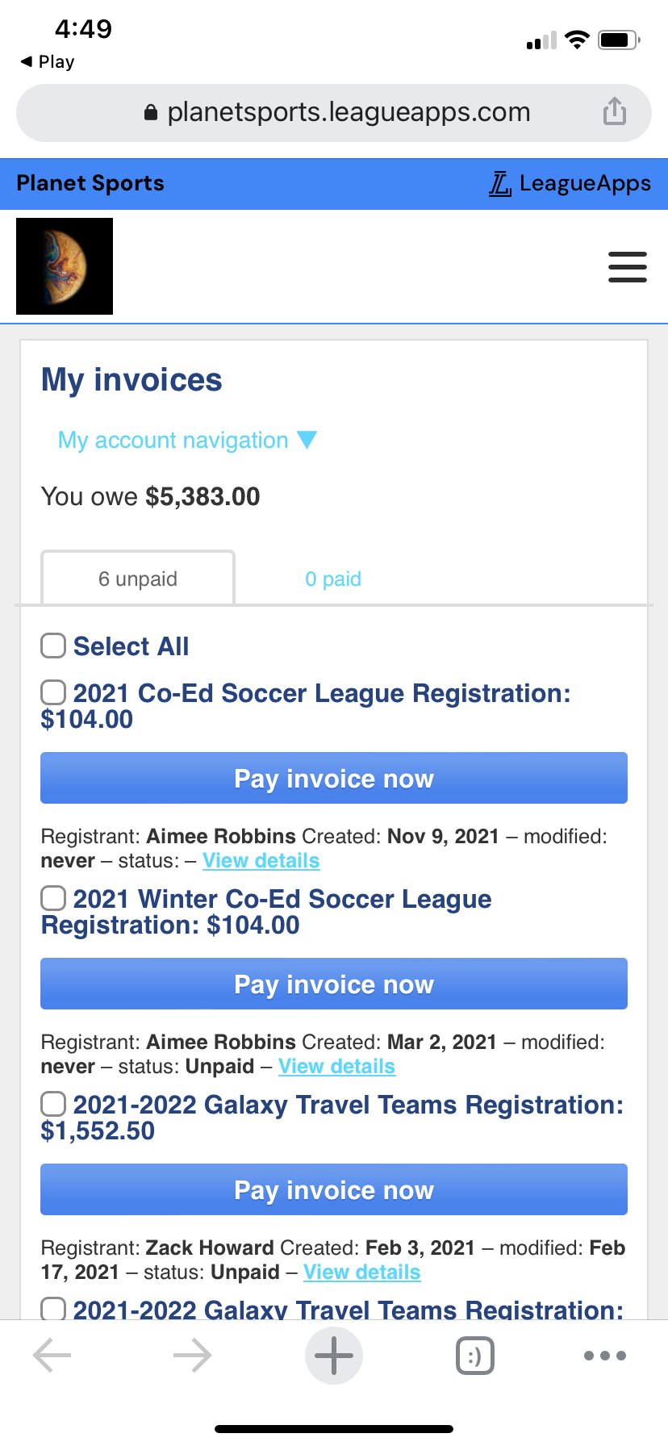This screenshot has width=668, height=1446.
Task: Tap the Planet Sports planet logo
Action: [65, 266]
